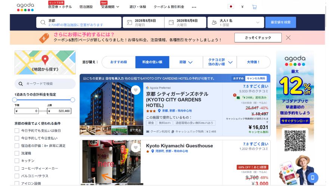Click the maximum price slider handle

point(73,100)
